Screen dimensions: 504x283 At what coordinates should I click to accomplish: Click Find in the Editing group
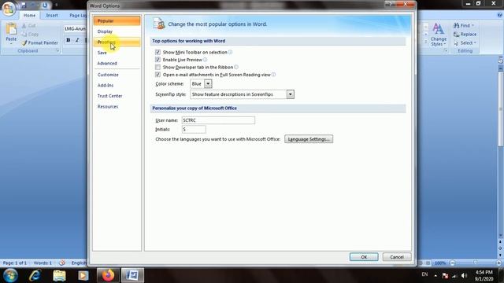[464, 25]
